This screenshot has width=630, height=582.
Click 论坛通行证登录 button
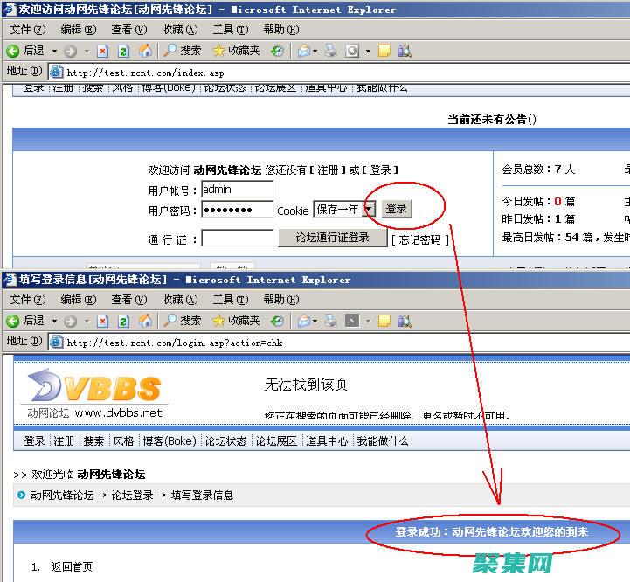tap(332, 238)
